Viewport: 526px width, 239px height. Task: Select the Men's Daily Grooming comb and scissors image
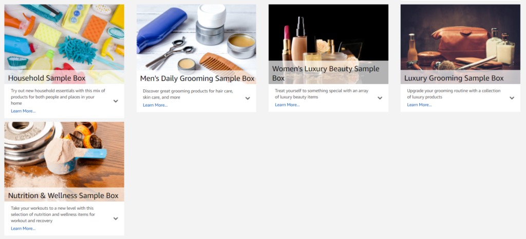coord(196,37)
